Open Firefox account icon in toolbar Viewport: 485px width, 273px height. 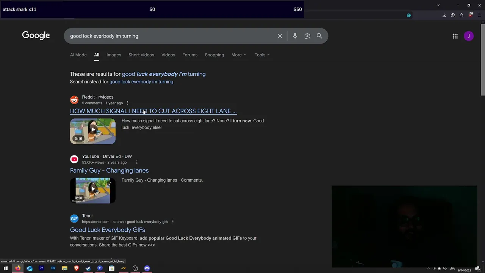coord(453,15)
